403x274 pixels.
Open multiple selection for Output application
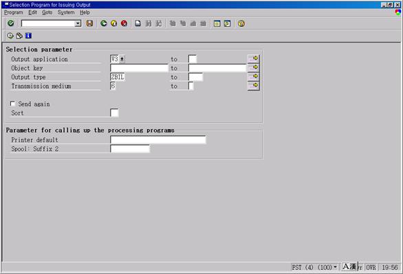tap(254, 58)
